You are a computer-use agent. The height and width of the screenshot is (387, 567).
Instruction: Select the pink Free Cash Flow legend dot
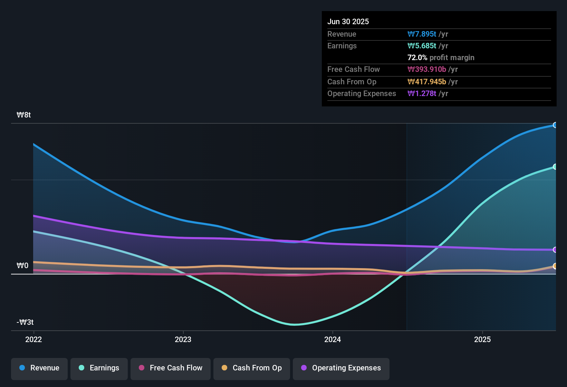[141, 368]
